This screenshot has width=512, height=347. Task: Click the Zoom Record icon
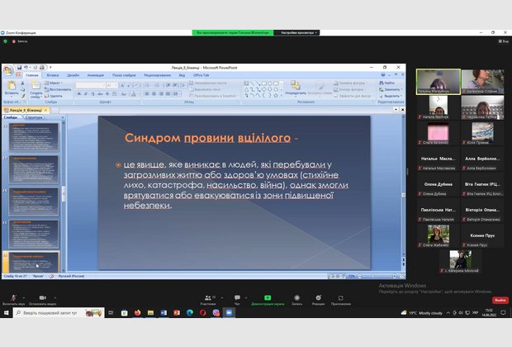point(296,298)
